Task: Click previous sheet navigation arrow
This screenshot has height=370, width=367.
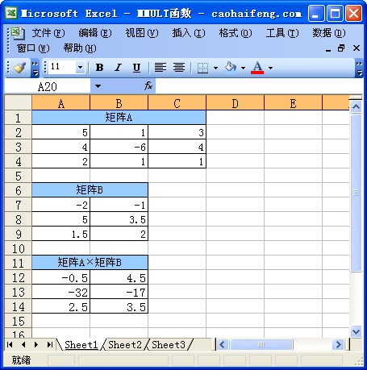Action: (x=23, y=344)
